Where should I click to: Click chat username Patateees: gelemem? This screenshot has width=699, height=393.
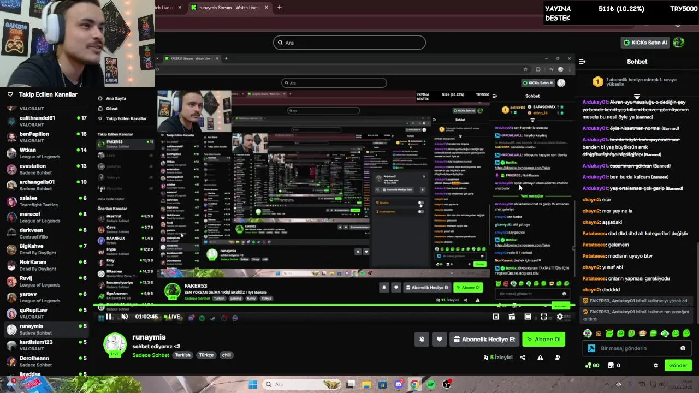click(595, 245)
